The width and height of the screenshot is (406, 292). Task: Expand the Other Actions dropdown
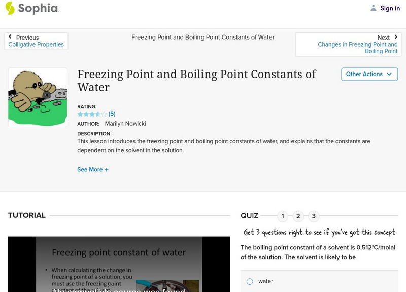tap(369, 74)
